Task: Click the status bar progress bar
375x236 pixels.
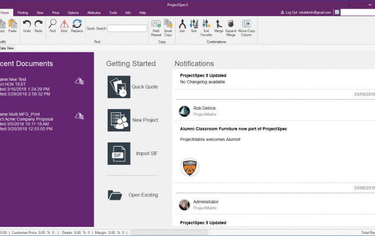Action: (169, 232)
